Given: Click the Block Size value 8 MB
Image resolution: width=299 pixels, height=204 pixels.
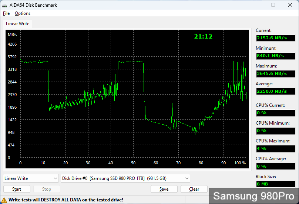Looking at the screenshot, I should coord(276,184).
